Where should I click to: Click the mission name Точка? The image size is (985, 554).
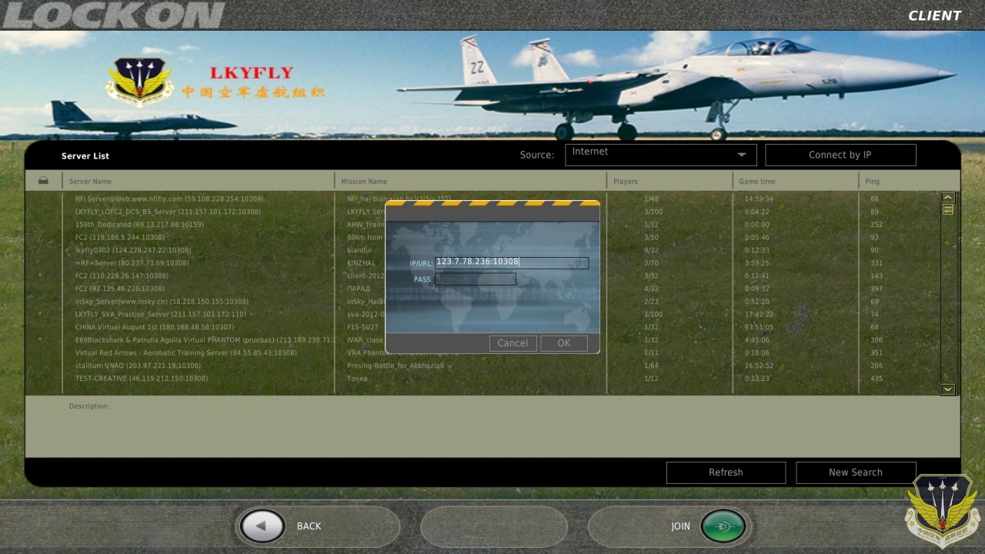coord(357,379)
